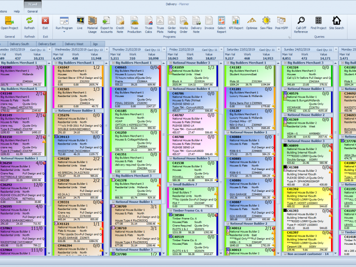Select card C41047
Image resolution: width=356 pixels, height=267 pixels.
(x=78, y=76)
